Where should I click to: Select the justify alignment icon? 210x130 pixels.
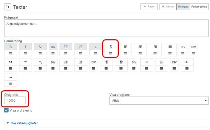(170, 47)
